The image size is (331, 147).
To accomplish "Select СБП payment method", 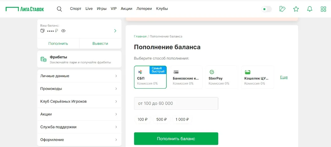I will pos(150,77).
